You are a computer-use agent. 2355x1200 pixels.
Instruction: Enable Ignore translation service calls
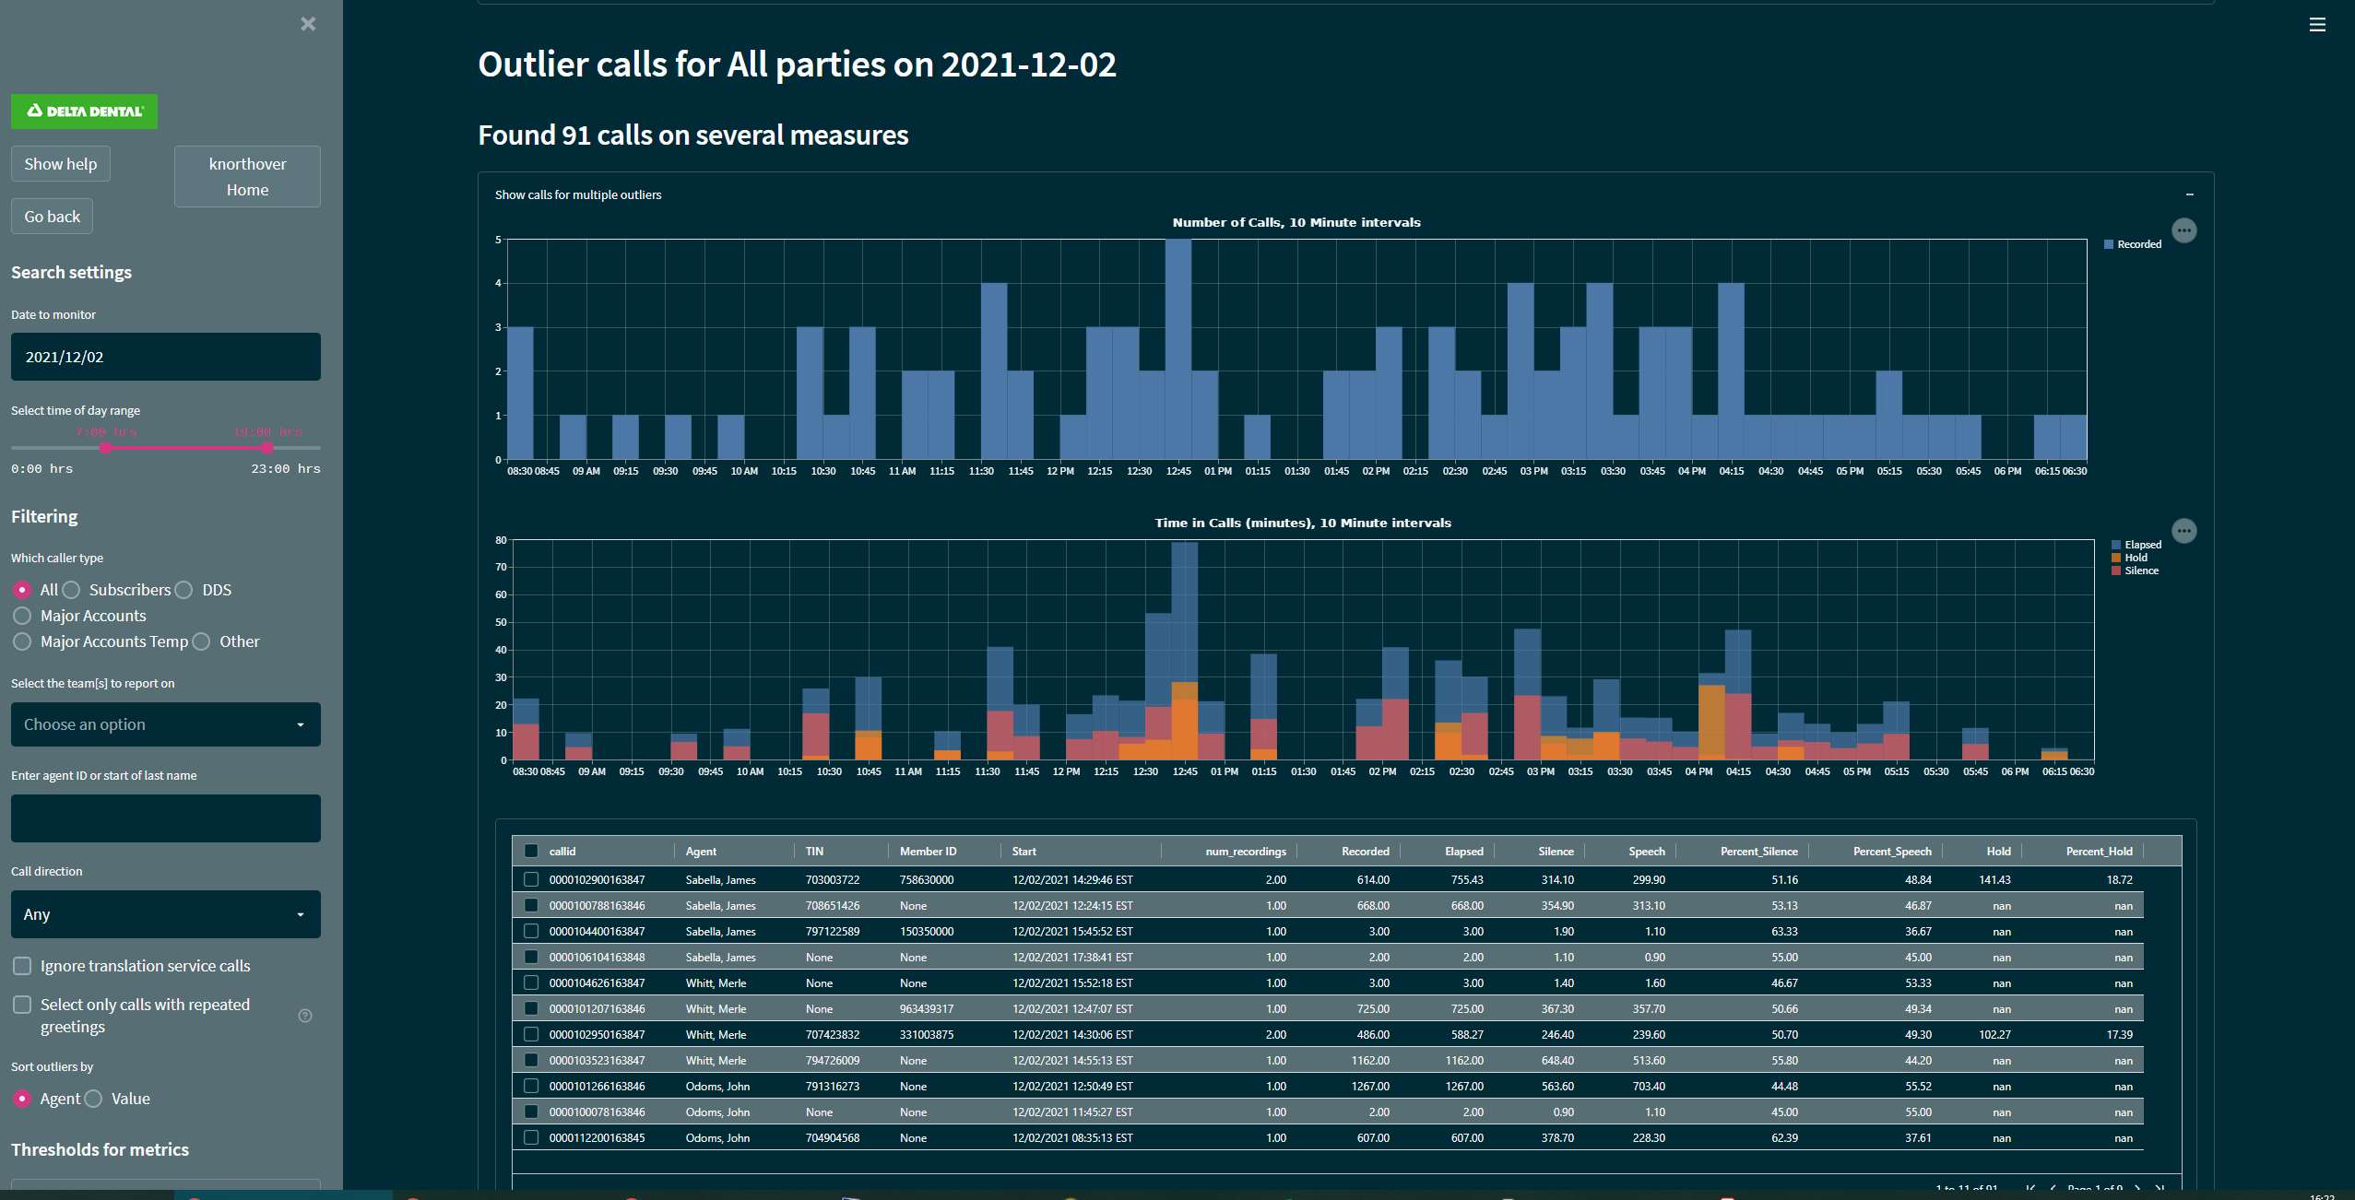[x=21, y=966]
